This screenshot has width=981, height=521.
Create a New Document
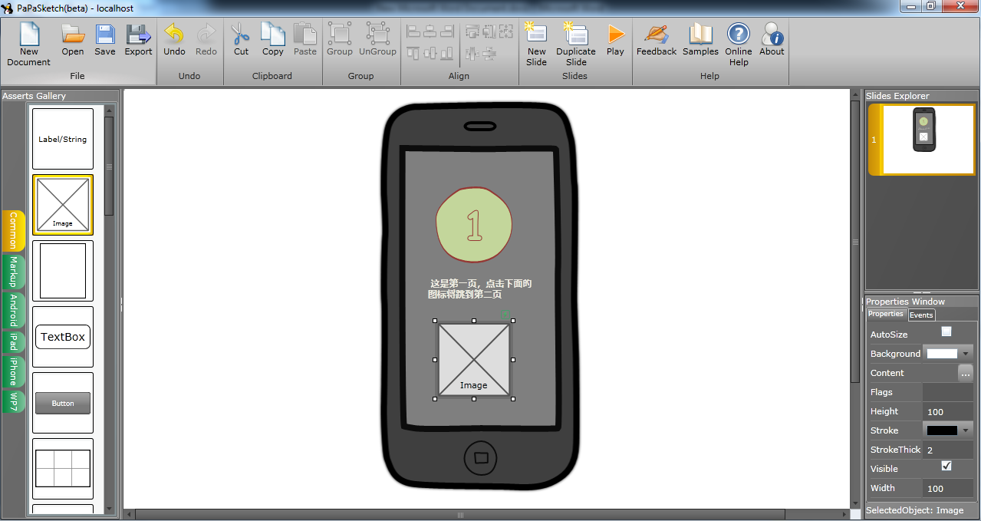click(x=29, y=44)
